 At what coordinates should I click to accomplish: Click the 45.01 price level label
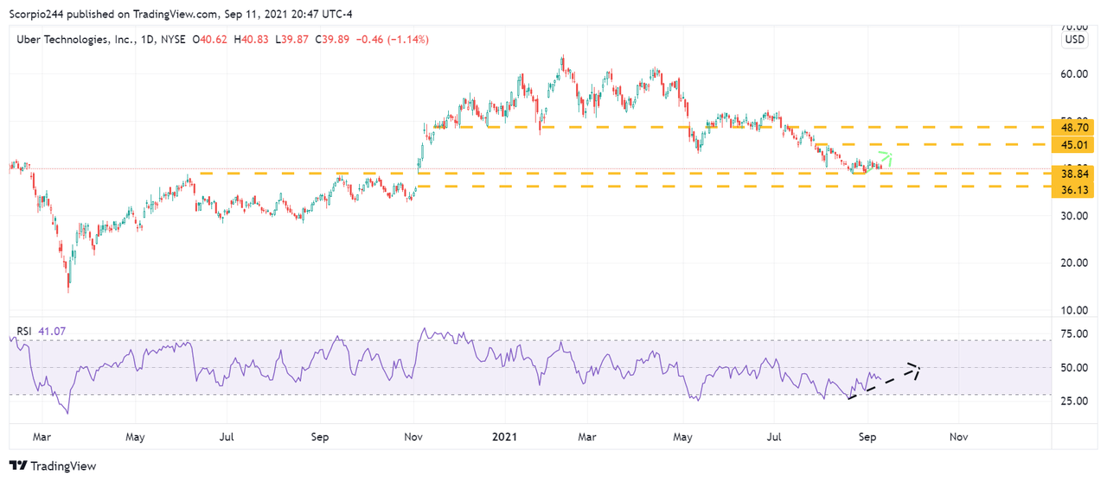pyautogui.click(x=1074, y=144)
